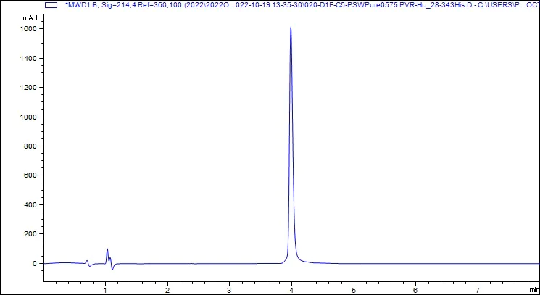540x295 pixels.
Task: Click the 1200 y-axis tick label
Action: (x=29, y=88)
